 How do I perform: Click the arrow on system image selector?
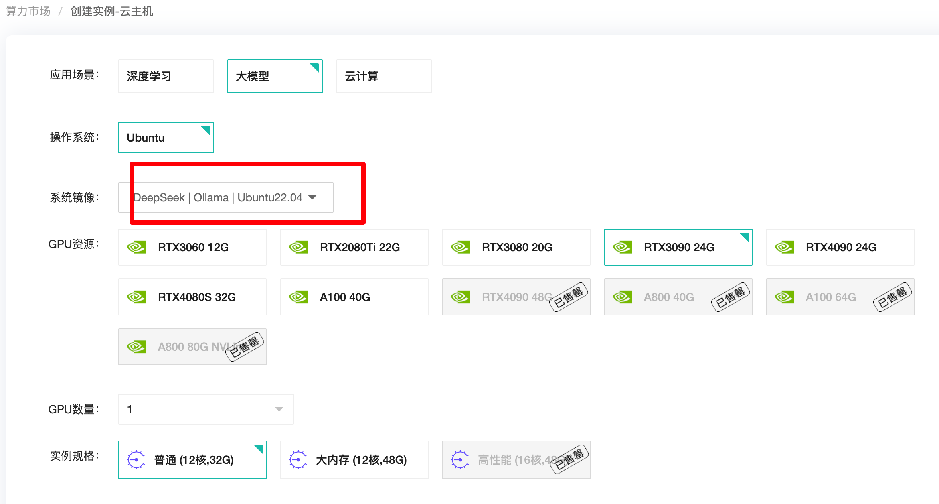click(312, 197)
